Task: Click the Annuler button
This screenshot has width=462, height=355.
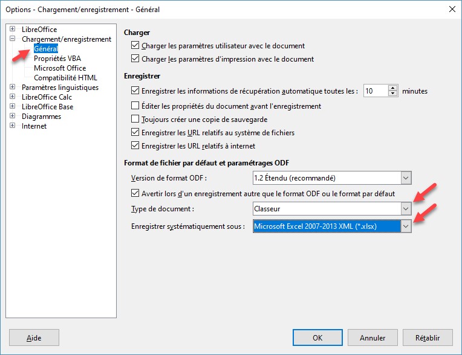Action: pyautogui.click(x=372, y=337)
